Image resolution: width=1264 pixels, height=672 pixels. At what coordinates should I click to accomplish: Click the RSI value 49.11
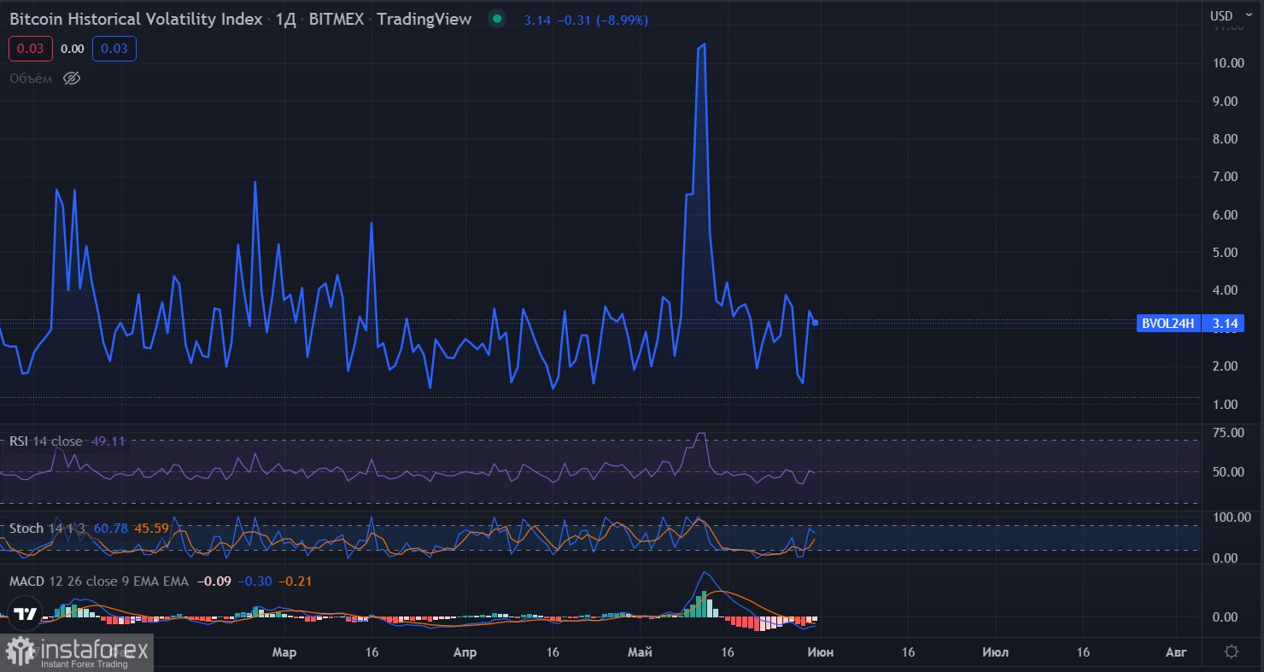point(108,441)
